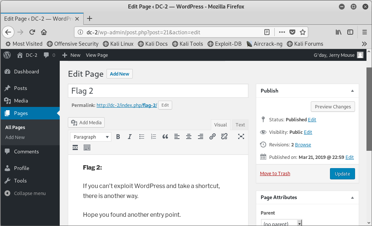Open Firefox library view
372x226 pixels.
(338, 32)
